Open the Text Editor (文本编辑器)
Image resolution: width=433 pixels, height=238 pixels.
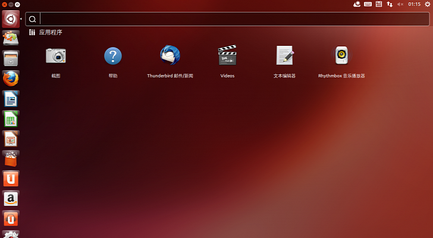click(x=285, y=55)
